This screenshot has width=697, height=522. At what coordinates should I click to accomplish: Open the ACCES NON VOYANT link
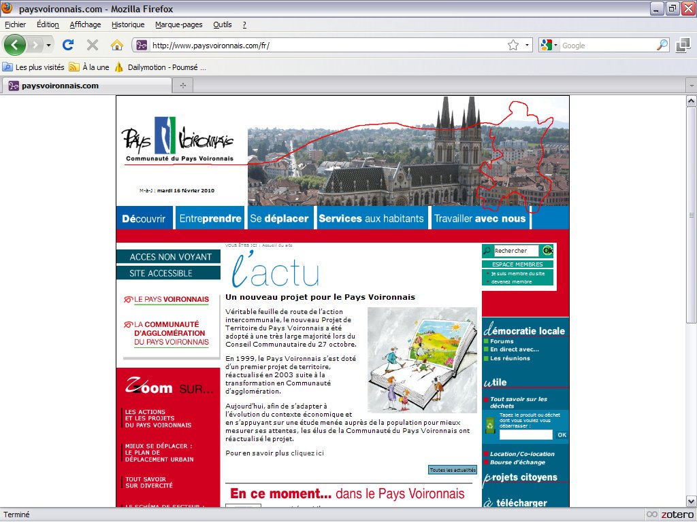[170, 257]
